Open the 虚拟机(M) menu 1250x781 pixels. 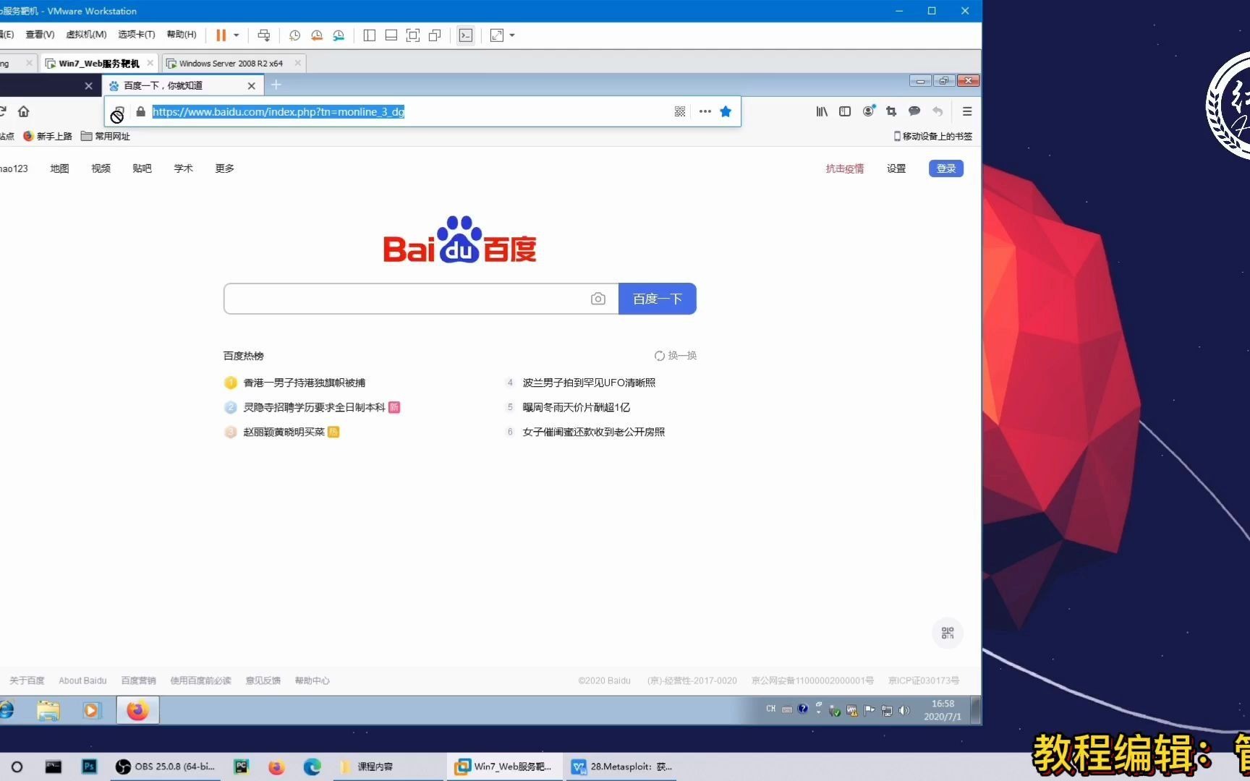click(86, 34)
